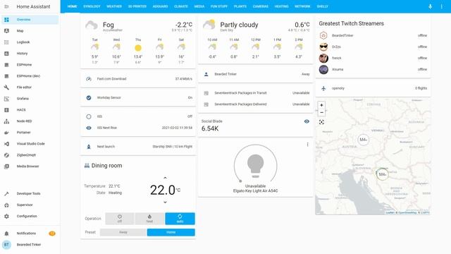Open the Xisuma Twitch streamer entry
451x254 pixels.
point(373,69)
